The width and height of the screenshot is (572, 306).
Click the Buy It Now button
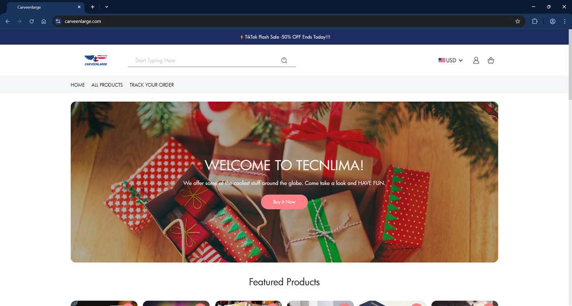[x=284, y=202]
